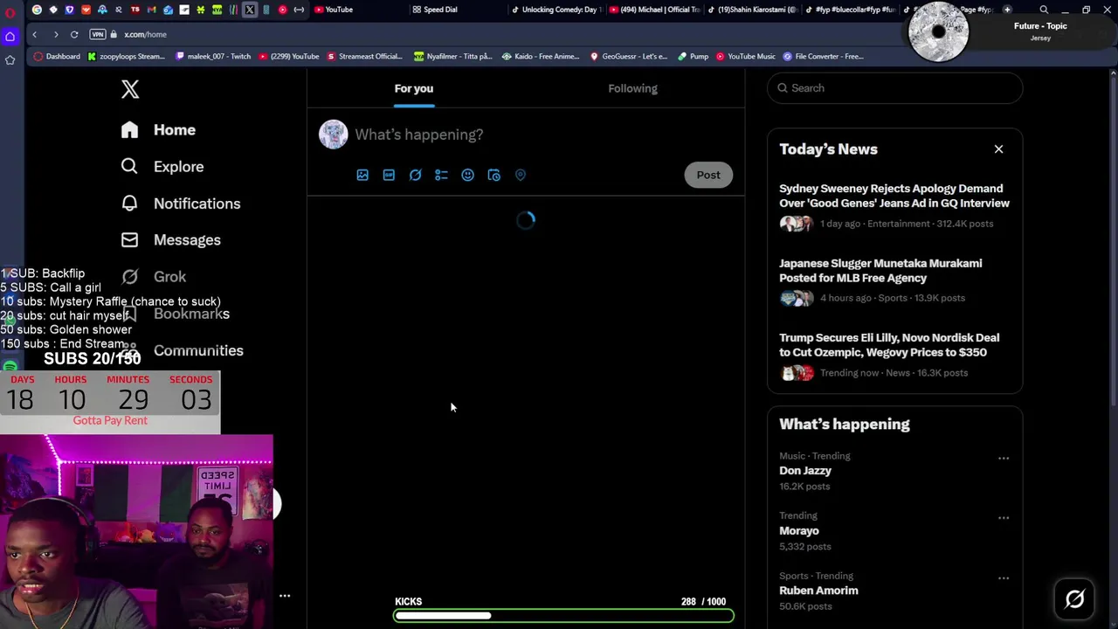1118x629 pixels.
Task: Reload the x.com page
Action: coord(74,34)
